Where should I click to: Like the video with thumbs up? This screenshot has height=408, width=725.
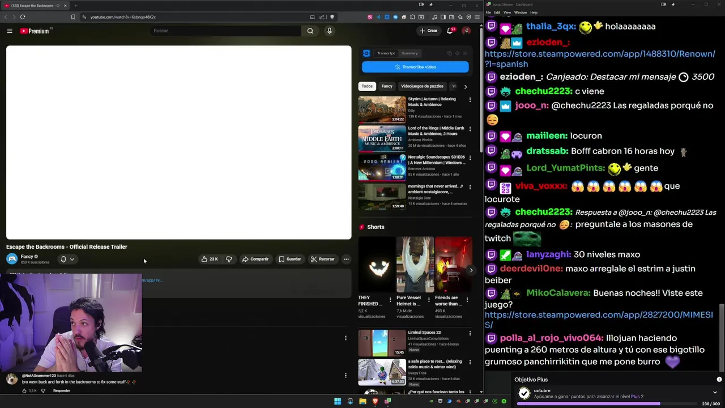pos(210,259)
